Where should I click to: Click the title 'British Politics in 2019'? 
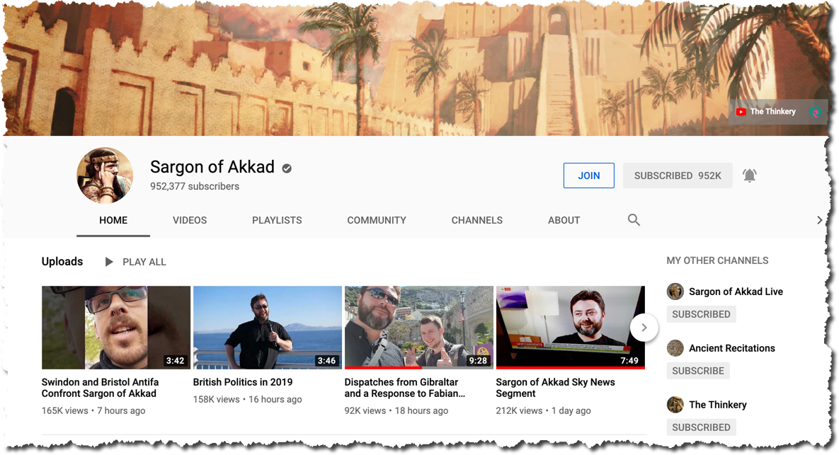click(x=243, y=382)
